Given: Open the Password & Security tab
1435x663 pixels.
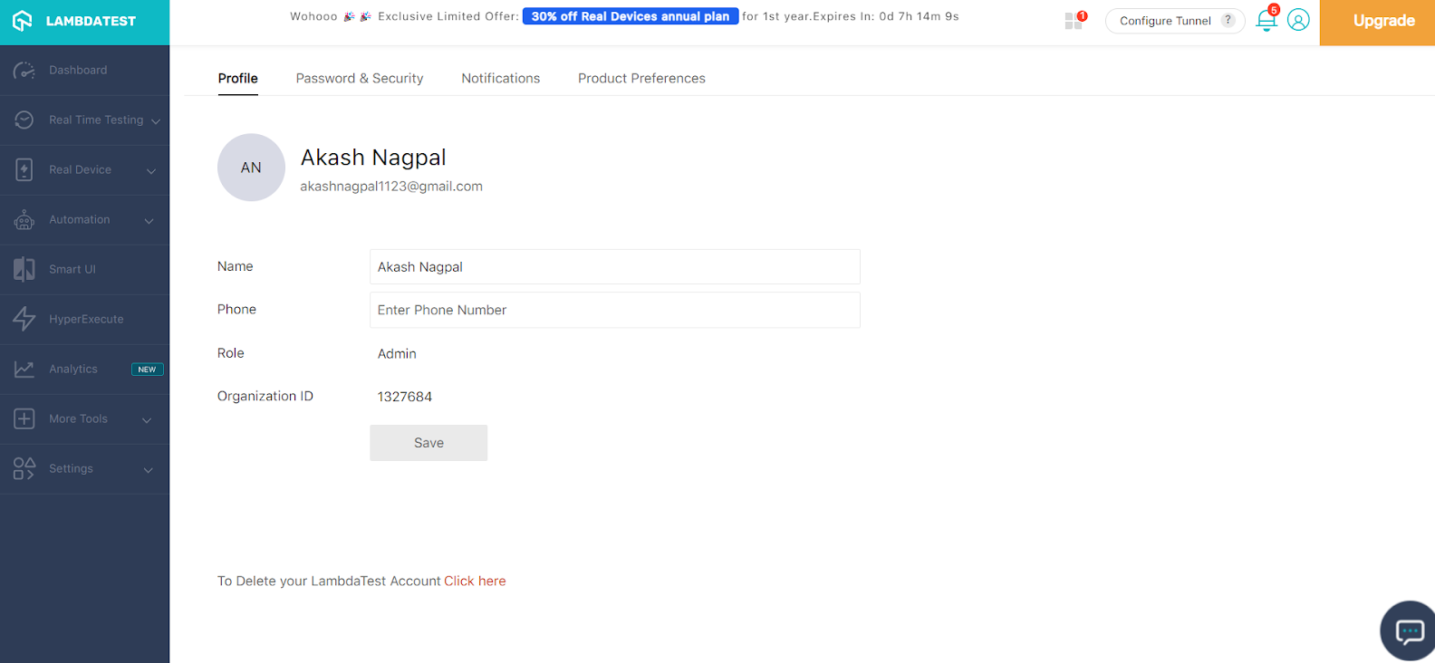Looking at the screenshot, I should (x=360, y=79).
